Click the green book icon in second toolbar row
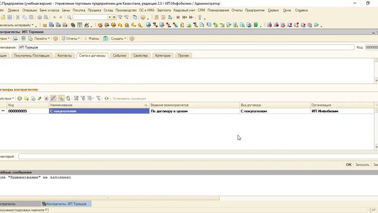 click(256, 25)
